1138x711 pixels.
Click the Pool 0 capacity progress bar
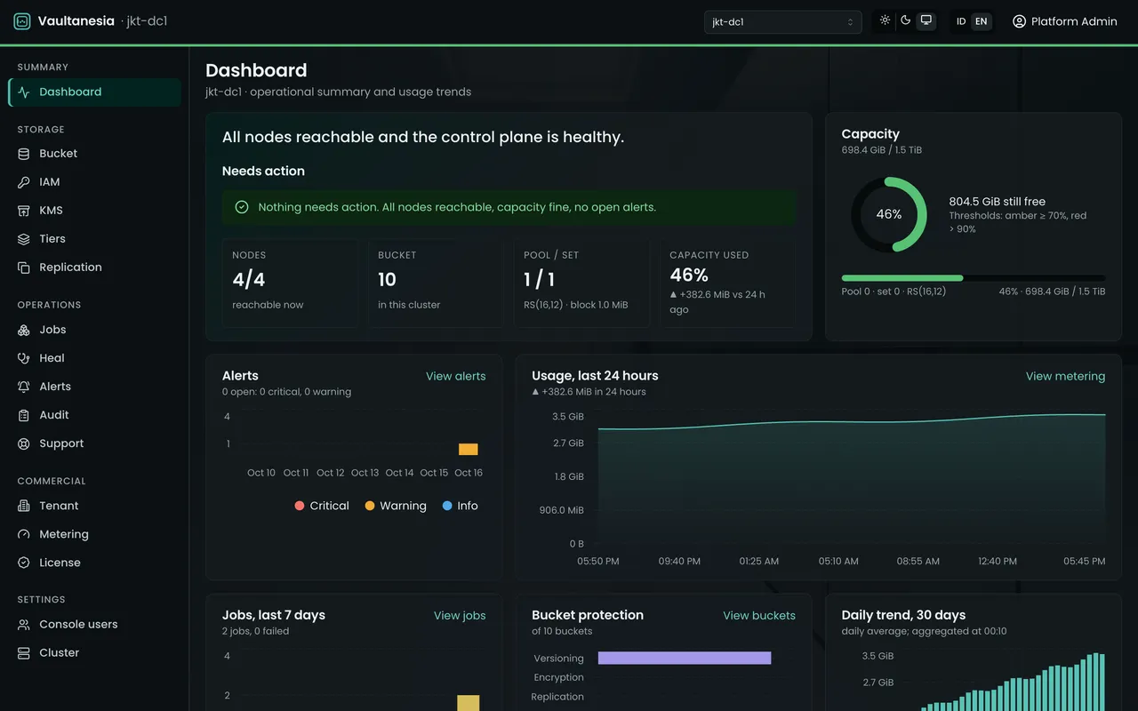[x=974, y=278]
